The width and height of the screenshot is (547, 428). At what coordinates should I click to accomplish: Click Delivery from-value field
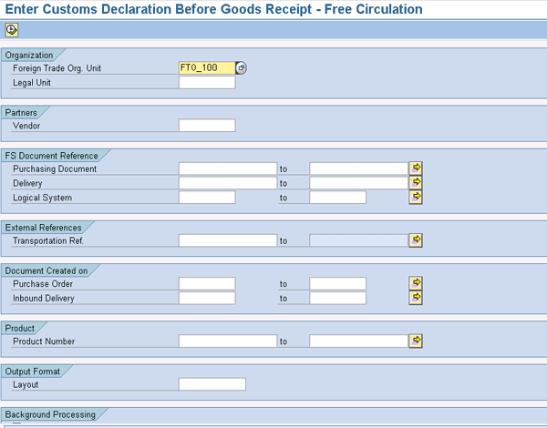click(228, 183)
